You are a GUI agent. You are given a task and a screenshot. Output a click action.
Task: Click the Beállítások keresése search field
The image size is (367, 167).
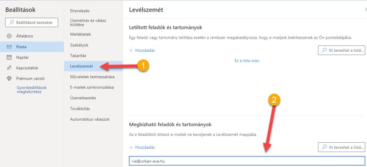(32, 22)
